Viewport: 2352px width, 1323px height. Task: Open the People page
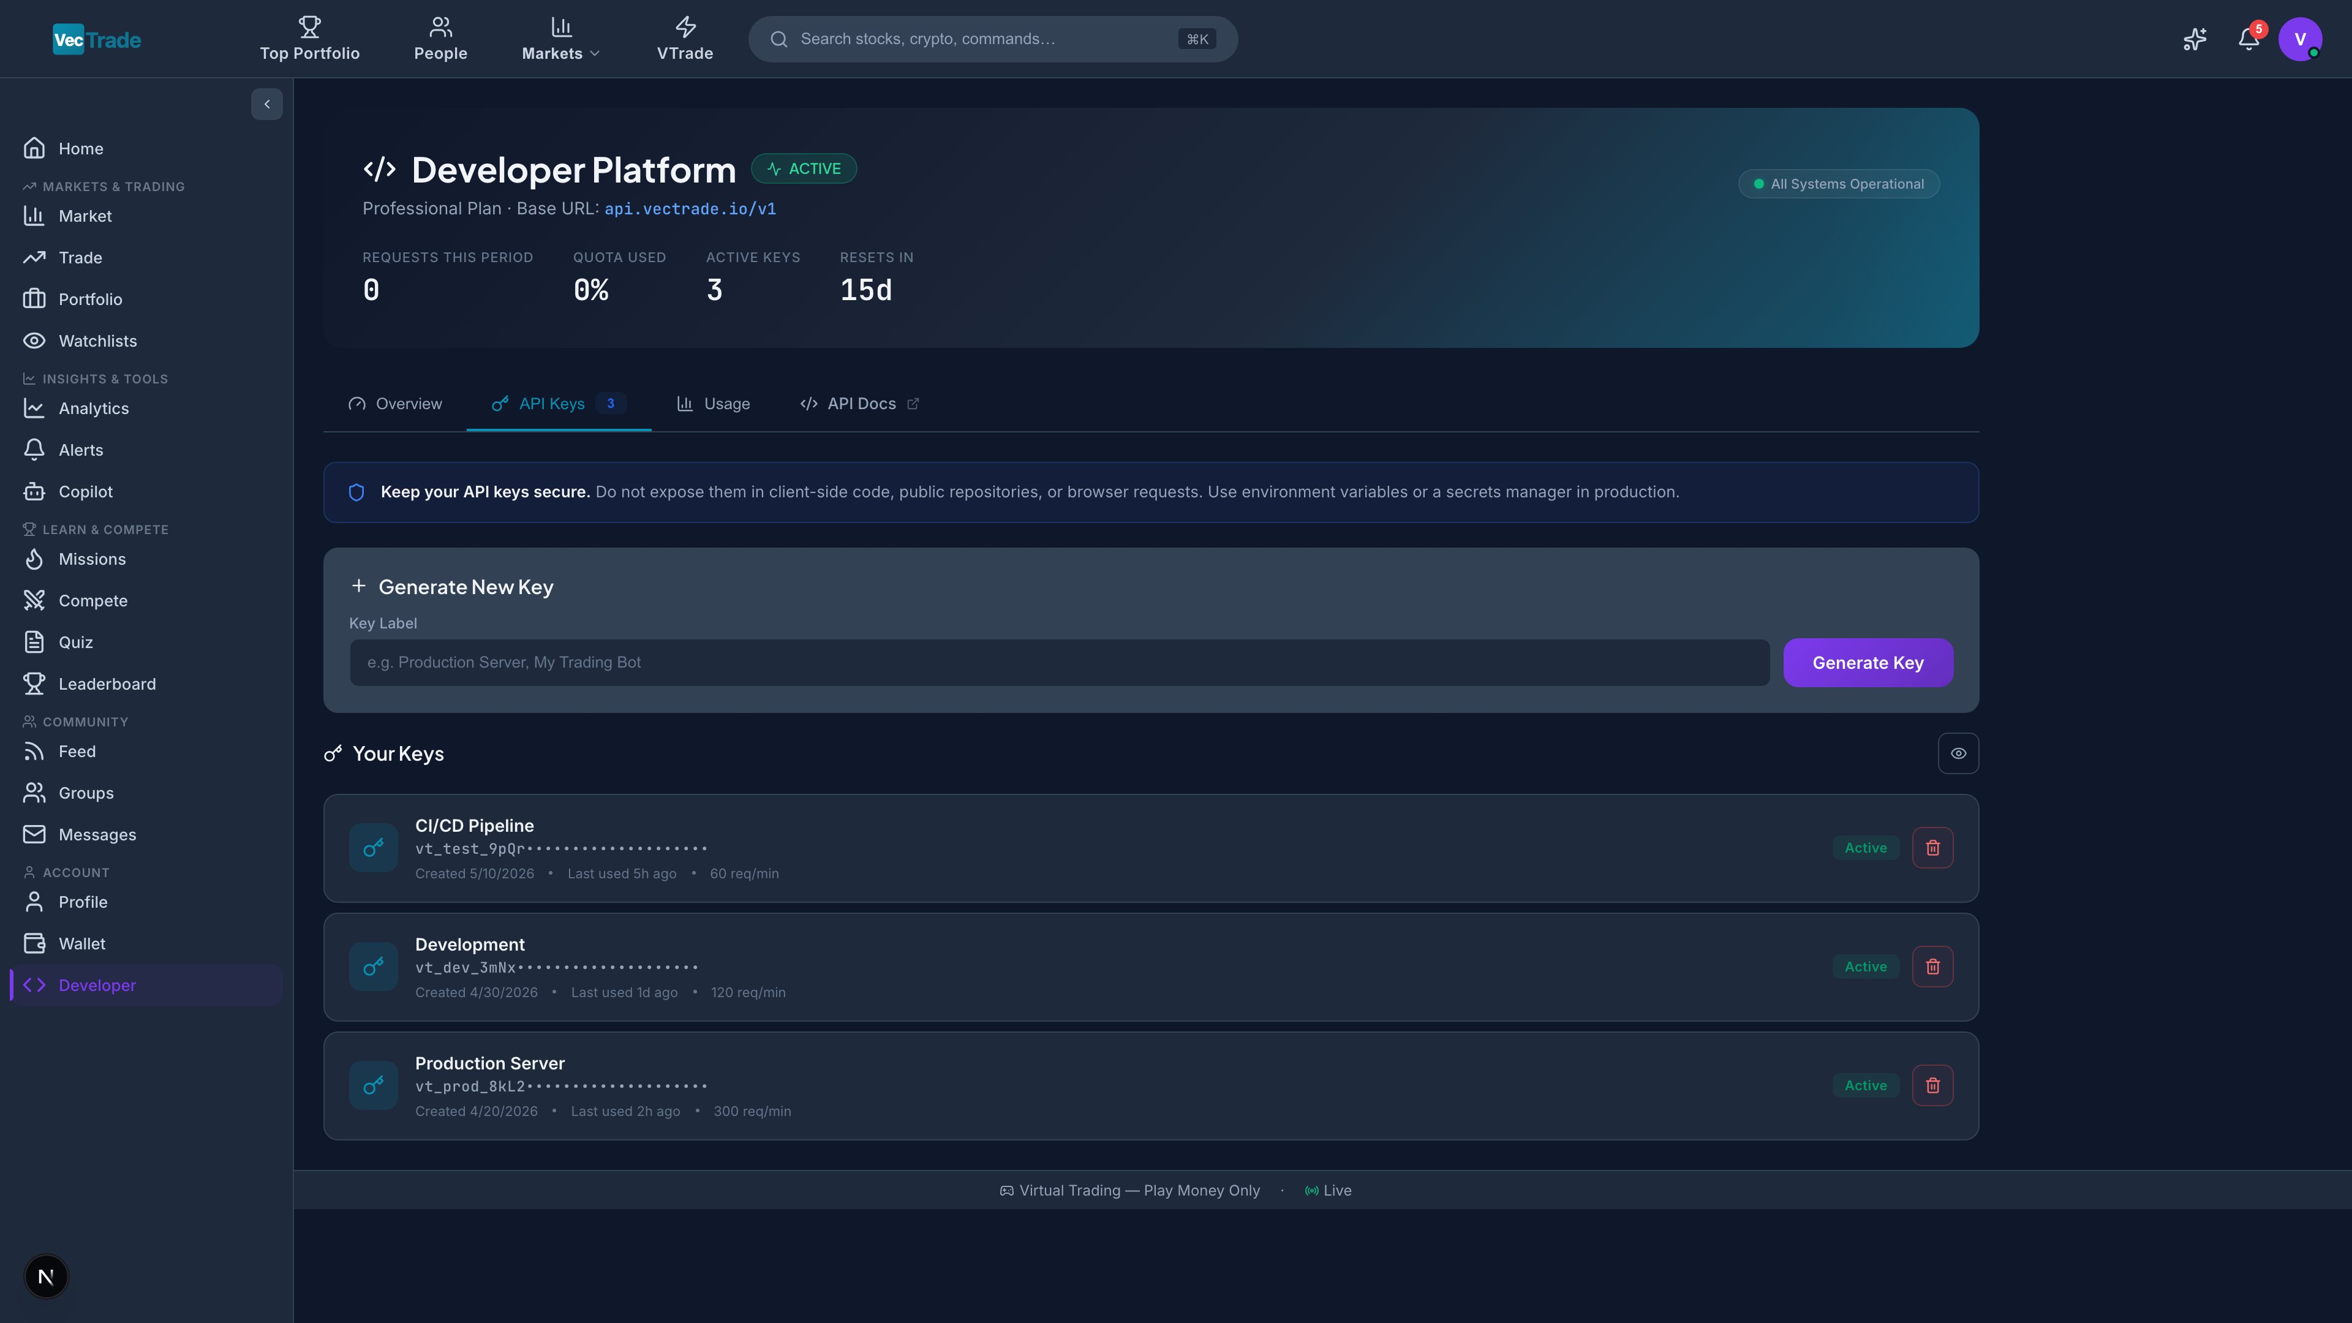[x=440, y=39]
